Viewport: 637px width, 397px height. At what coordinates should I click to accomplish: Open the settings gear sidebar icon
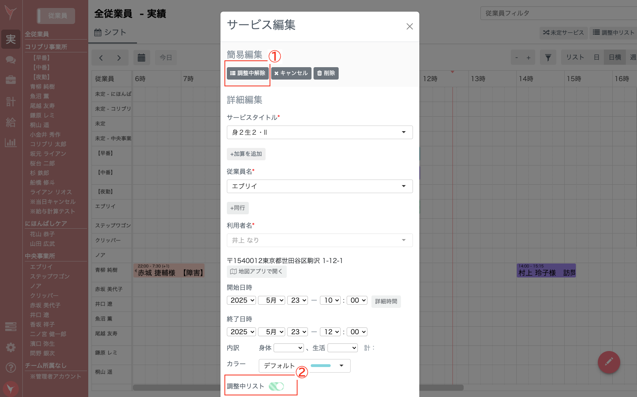coord(11,347)
